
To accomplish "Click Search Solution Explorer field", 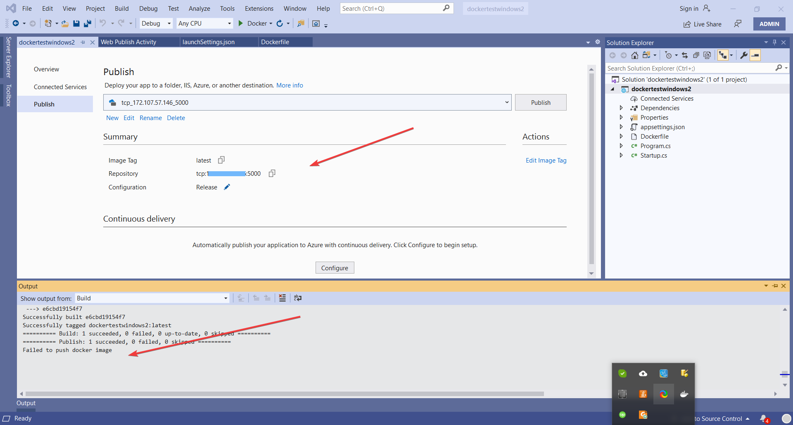I will (697, 68).
